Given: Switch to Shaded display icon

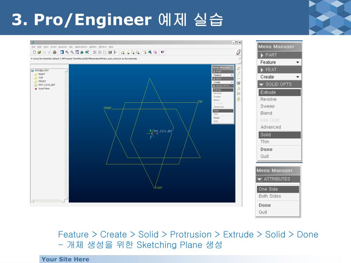Looking at the screenshot, I should [x=110, y=52].
